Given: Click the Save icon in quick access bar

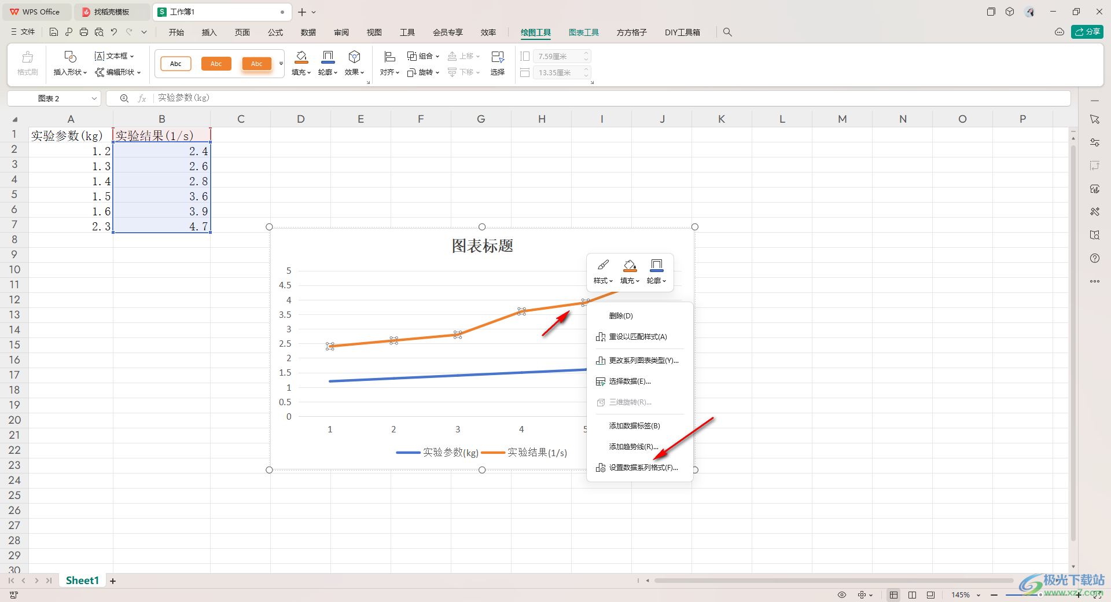Looking at the screenshot, I should pos(53,32).
